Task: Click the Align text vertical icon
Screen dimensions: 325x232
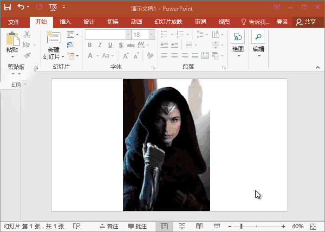Action: click(215, 45)
